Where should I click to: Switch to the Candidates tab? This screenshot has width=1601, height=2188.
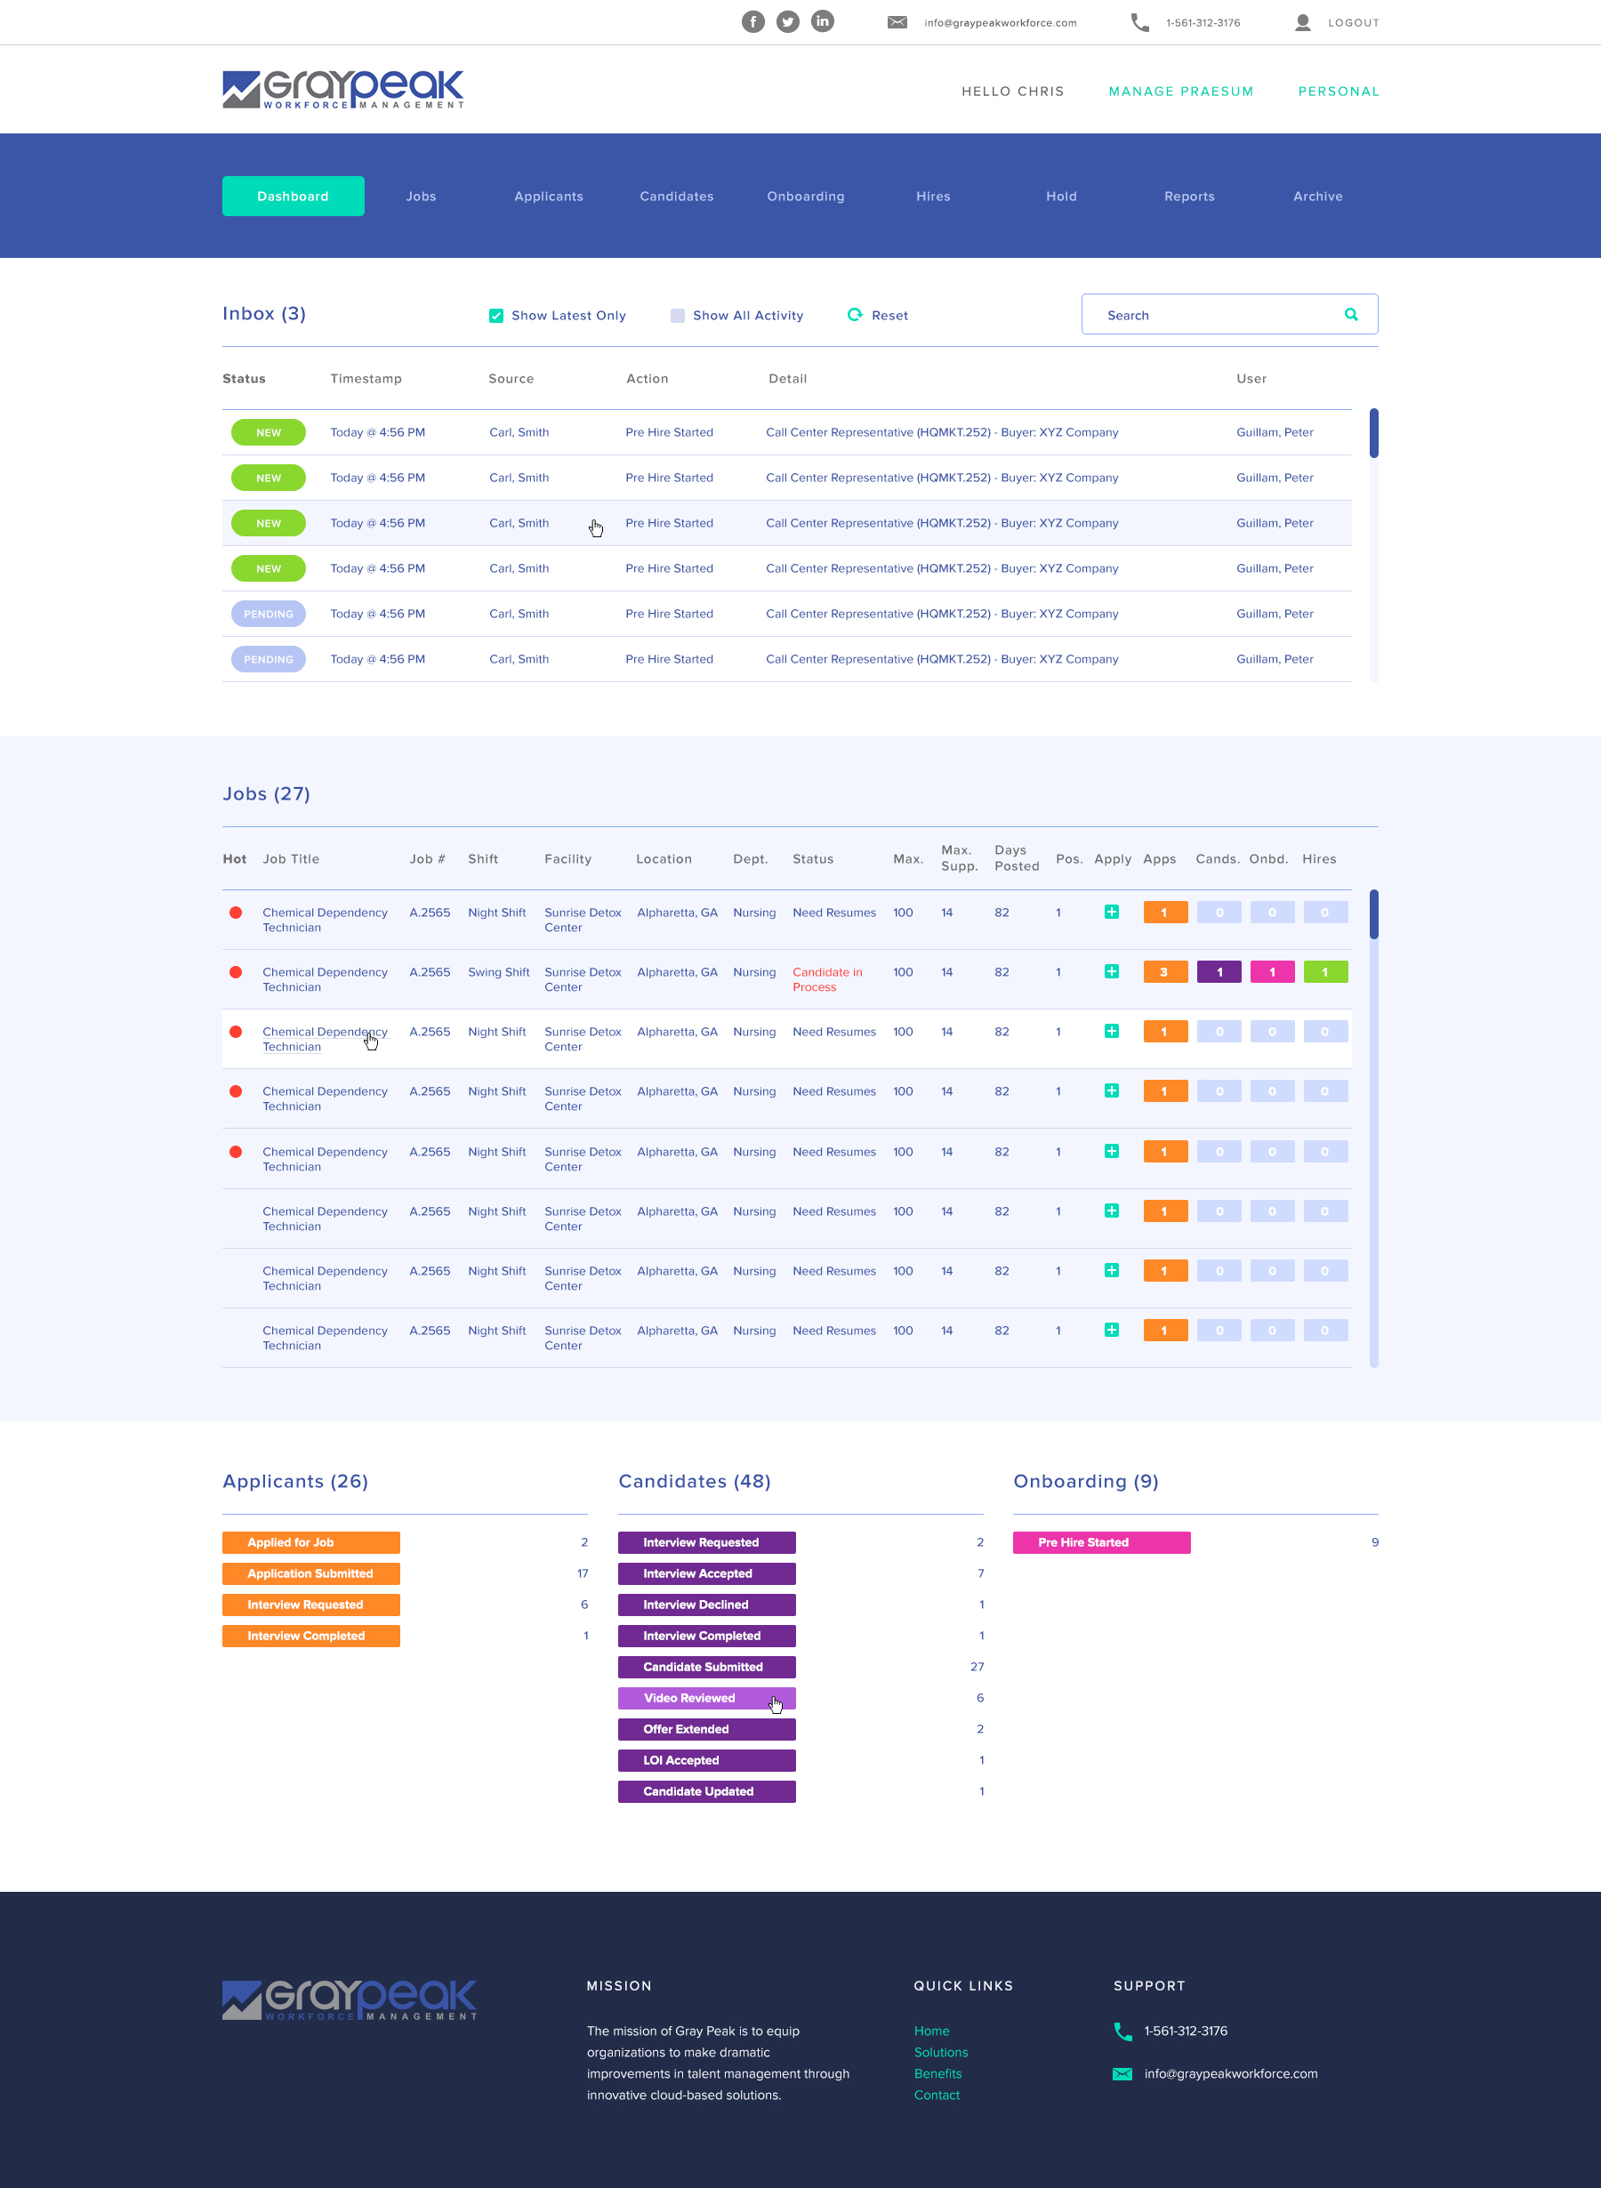(x=677, y=196)
